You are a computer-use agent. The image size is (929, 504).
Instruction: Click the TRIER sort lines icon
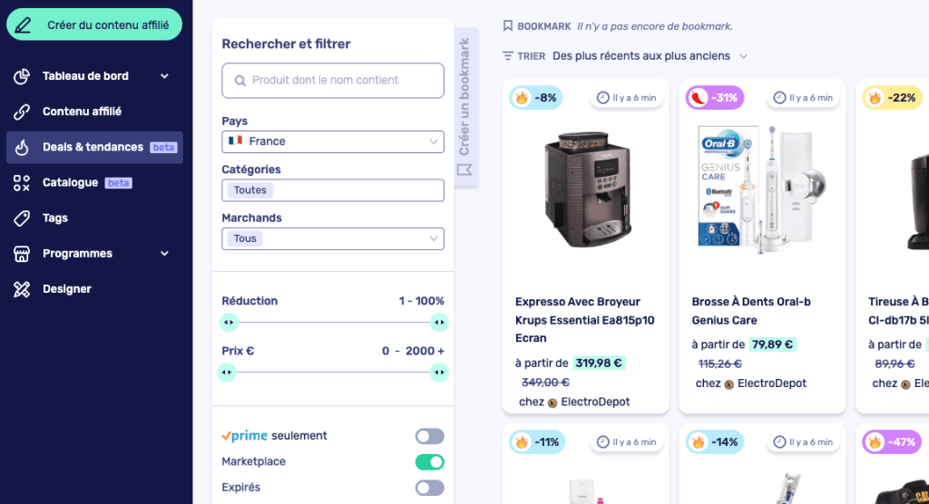click(508, 55)
